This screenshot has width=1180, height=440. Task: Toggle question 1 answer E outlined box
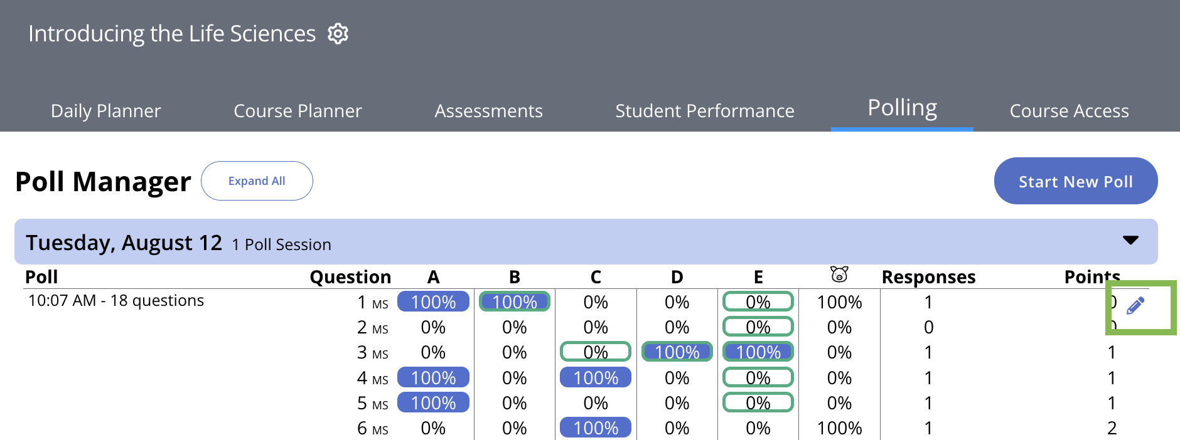(x=758, y=302)
